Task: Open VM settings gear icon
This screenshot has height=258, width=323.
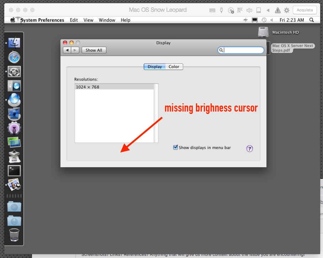Action: coord(287,10)
